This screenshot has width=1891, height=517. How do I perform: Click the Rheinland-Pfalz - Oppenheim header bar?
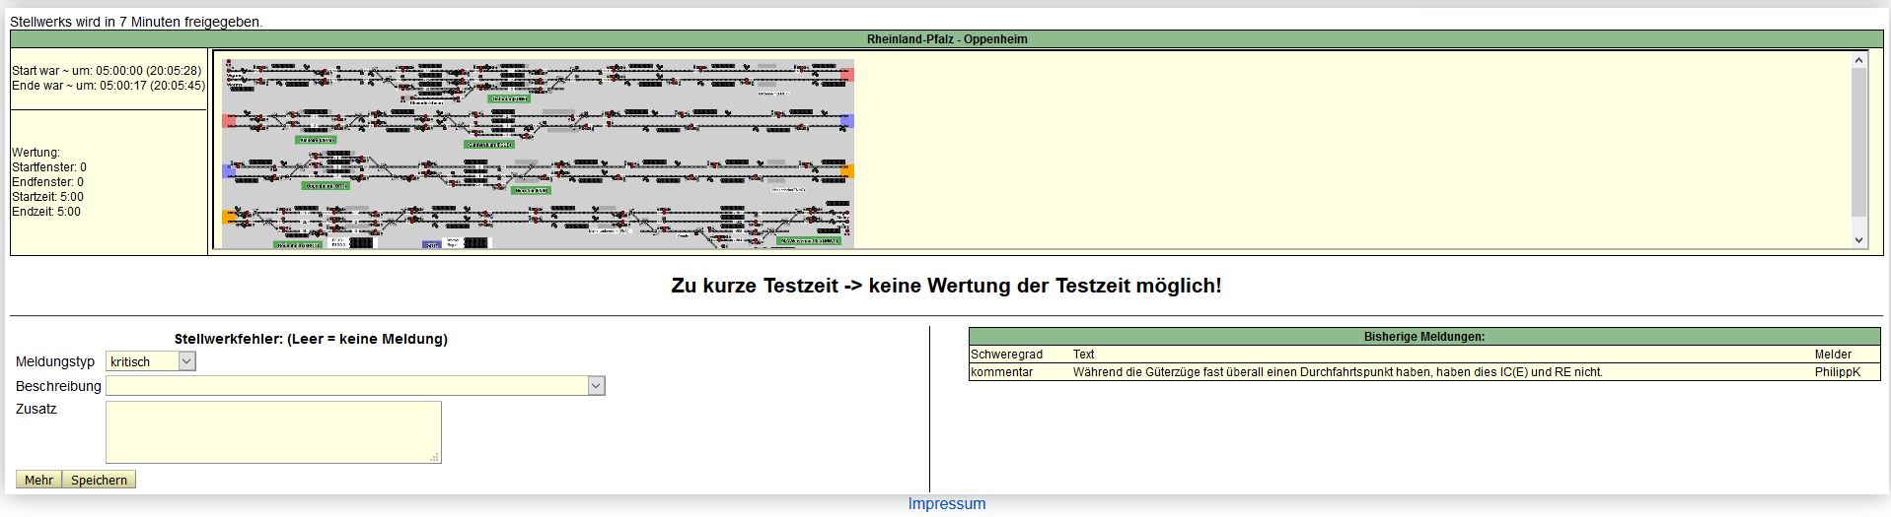(x=947, y=39)
